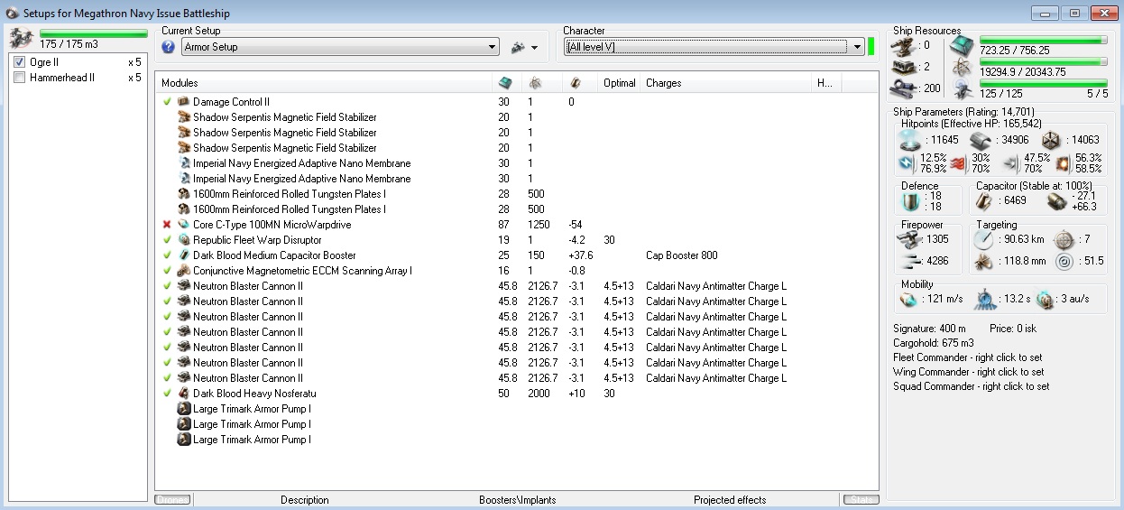Click the CPU usage bar 723.25 / 756.25
Image resolution: width=1124 pixels, height=510 pixels.
click(x=1044, y=41)
